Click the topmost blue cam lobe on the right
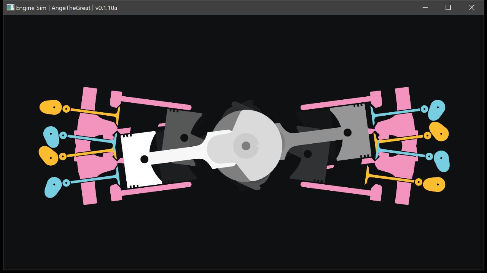This screenshot has height=273, width=487. (436, 110)
